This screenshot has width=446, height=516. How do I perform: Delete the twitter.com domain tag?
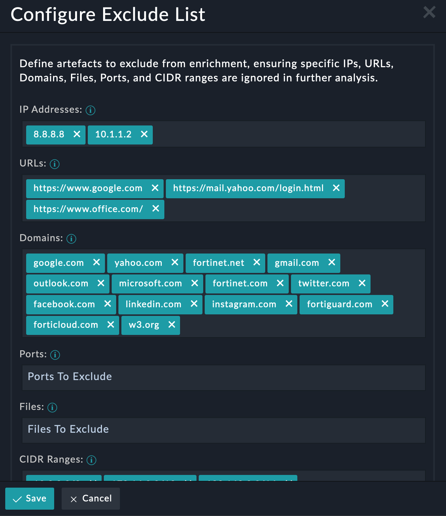coord(362,283)
